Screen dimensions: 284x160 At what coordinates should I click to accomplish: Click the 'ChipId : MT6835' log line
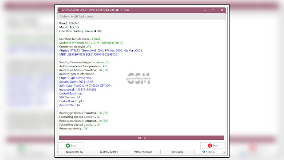pyautogui.click(x=101, y=51)
